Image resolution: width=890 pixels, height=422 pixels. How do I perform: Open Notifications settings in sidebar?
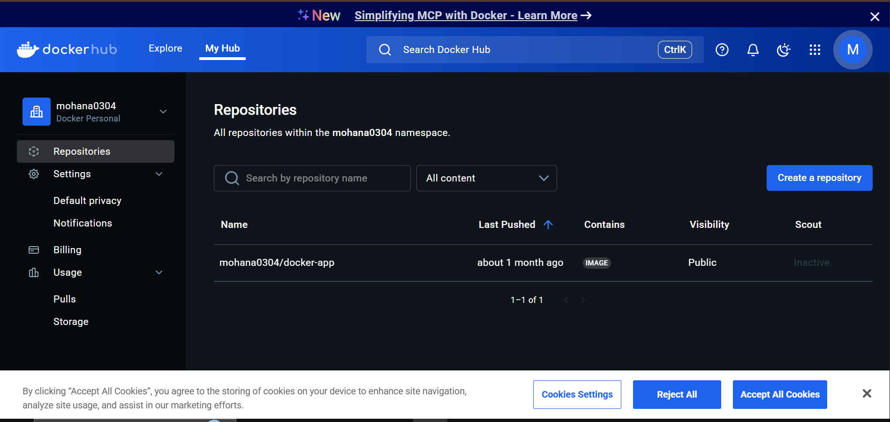pos(83,223)
